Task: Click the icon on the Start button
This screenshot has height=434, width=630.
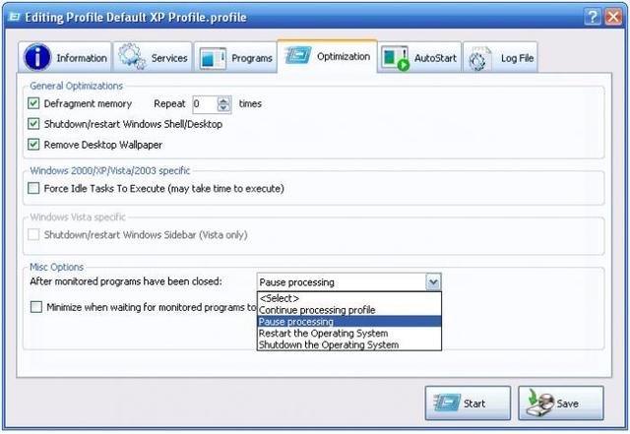Action: (x=447, y=403)
